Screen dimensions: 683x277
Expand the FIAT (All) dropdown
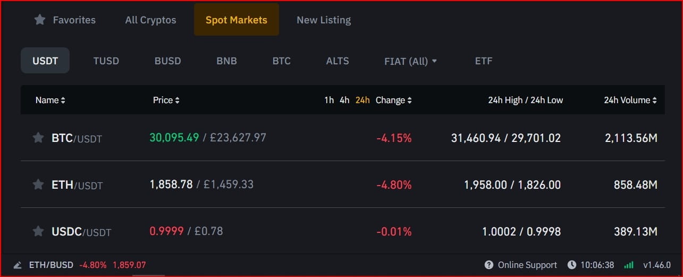[410, 61]
